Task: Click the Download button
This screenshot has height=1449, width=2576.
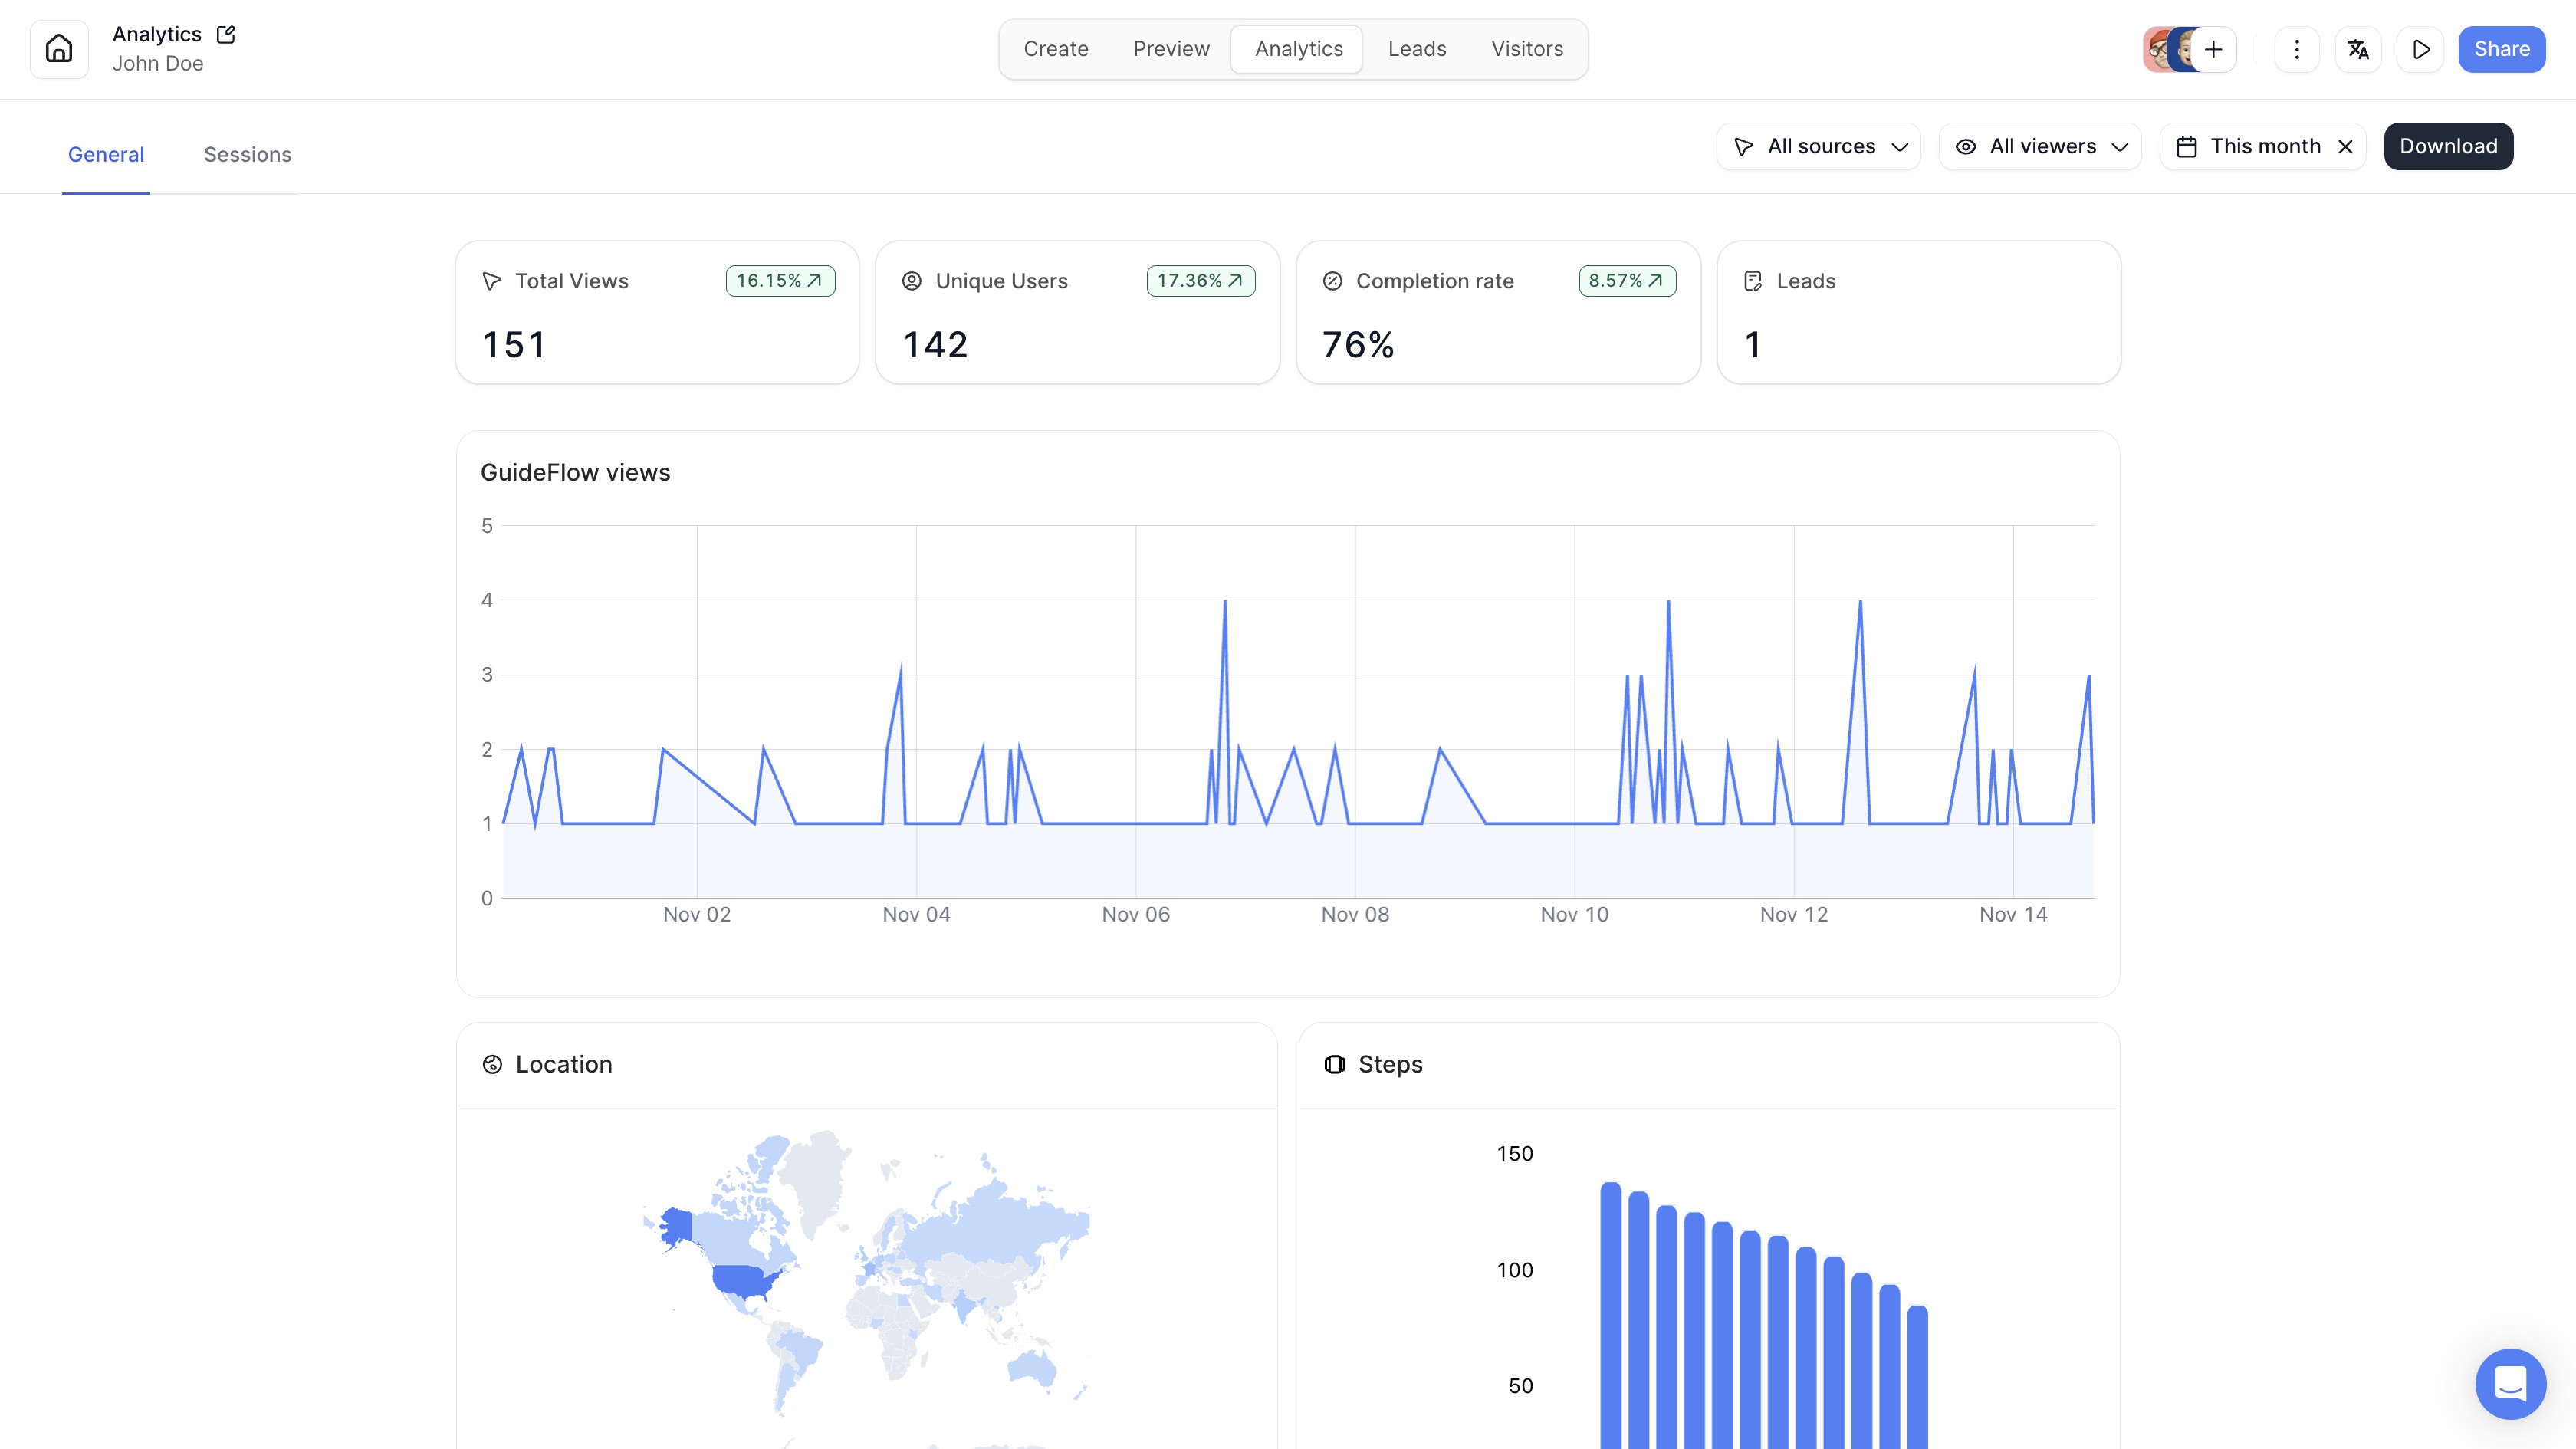Action: pyautogui.click(x=2448, y=147)
